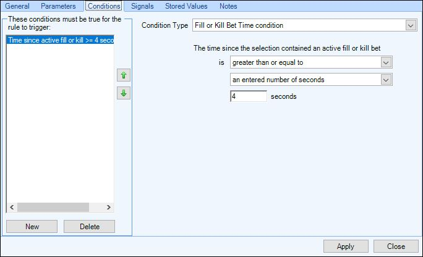Image resolution: width=423 pixels, height=257 pixels.
Task: Click the left arrow of the conditions list scrollbar
Action: tap(12, 207)
